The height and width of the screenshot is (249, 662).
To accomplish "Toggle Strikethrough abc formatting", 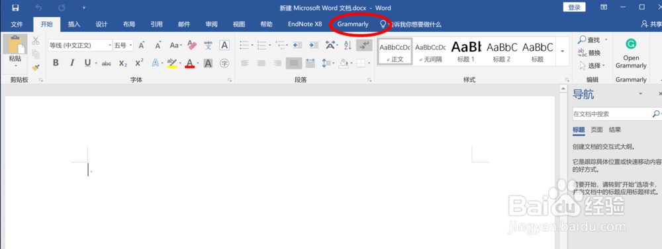I will coord(107,63).
